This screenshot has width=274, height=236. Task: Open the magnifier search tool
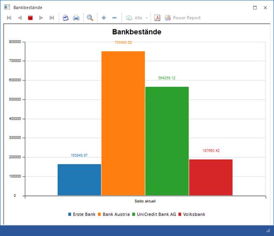coord(90,18)
